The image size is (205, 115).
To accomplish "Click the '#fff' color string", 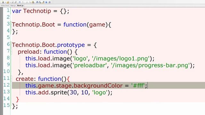I will (x=138, y=86).
